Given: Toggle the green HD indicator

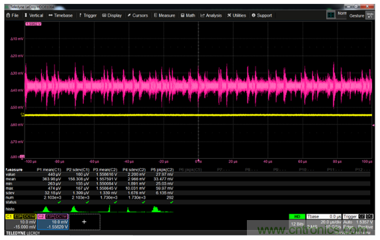Looking at the screenshot, I should 297,217.
